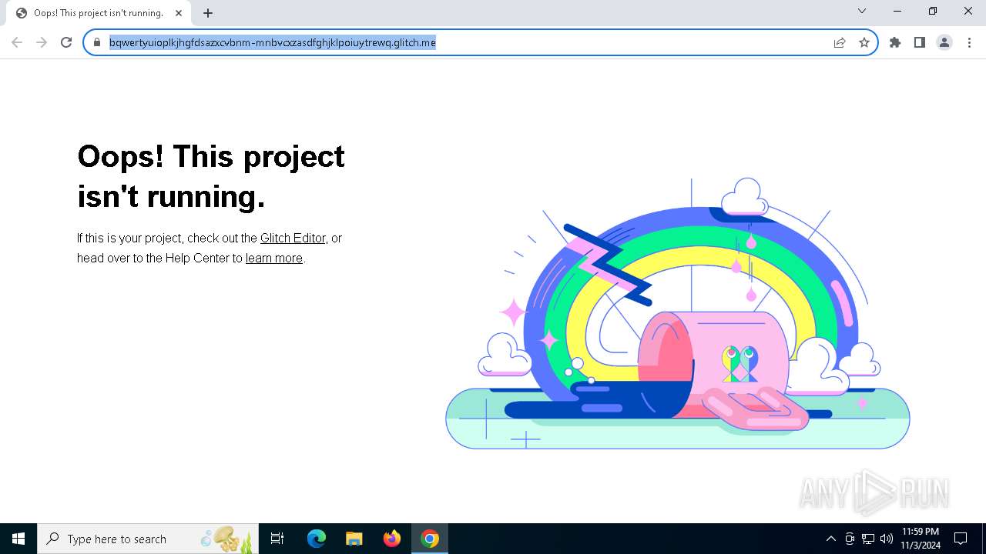Open the notification center icon
This screenshot has width=986, height=554.
[961, 539]
